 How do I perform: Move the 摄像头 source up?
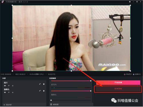tap(9, 92)
